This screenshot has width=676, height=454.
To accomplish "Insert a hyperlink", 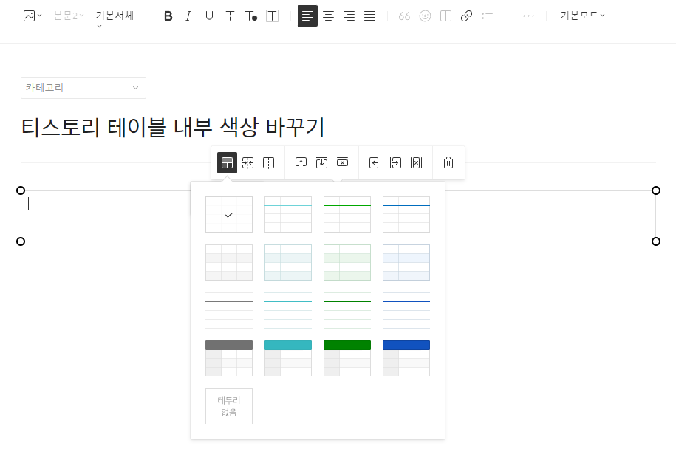I will click(x=466, y=16).
